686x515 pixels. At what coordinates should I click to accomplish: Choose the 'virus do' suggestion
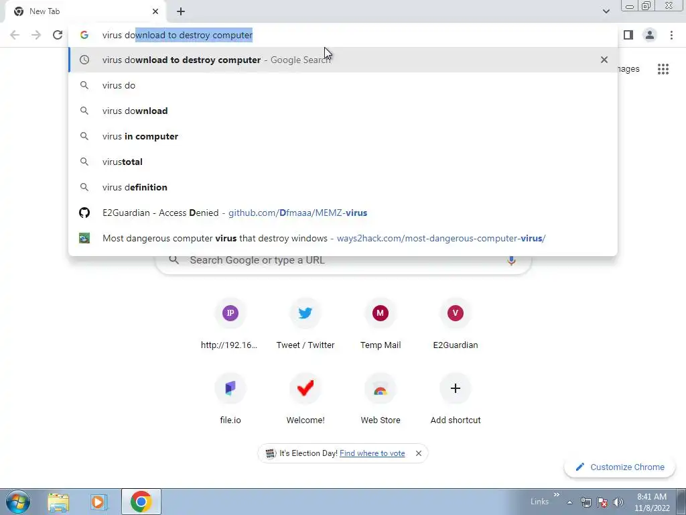point(343,85)
